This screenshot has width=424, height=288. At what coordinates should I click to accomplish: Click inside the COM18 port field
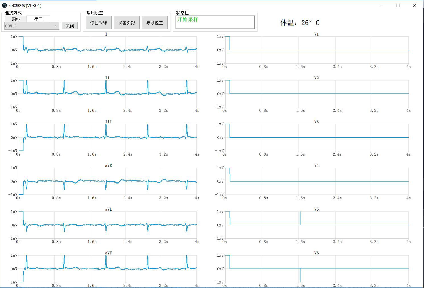(x=28, y=26)
